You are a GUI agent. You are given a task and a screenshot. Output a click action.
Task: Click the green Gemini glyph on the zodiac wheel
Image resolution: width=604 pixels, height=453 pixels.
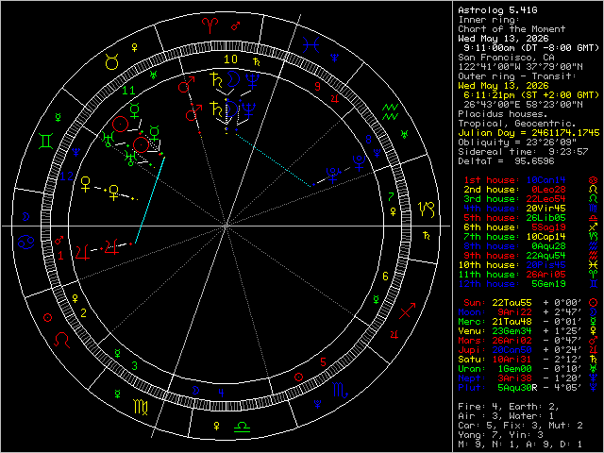click(x=46, y=142)
